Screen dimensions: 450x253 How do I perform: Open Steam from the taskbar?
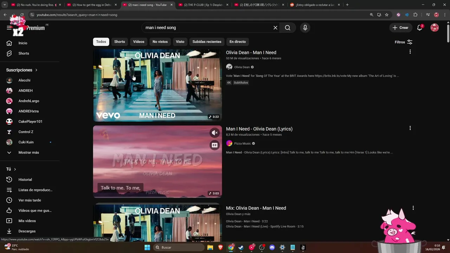click(241, 247)
